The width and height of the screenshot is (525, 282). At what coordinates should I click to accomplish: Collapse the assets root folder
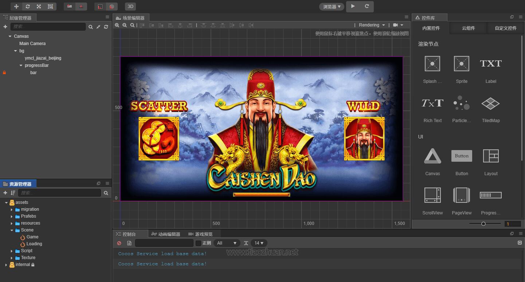tap(6, 203)
